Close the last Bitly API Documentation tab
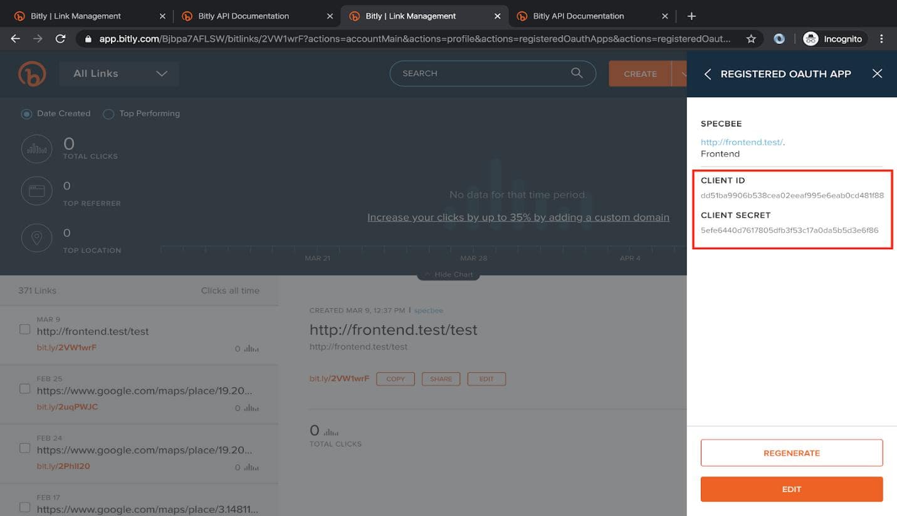This screenshot has height=516, width=897. tap(664, 16)
